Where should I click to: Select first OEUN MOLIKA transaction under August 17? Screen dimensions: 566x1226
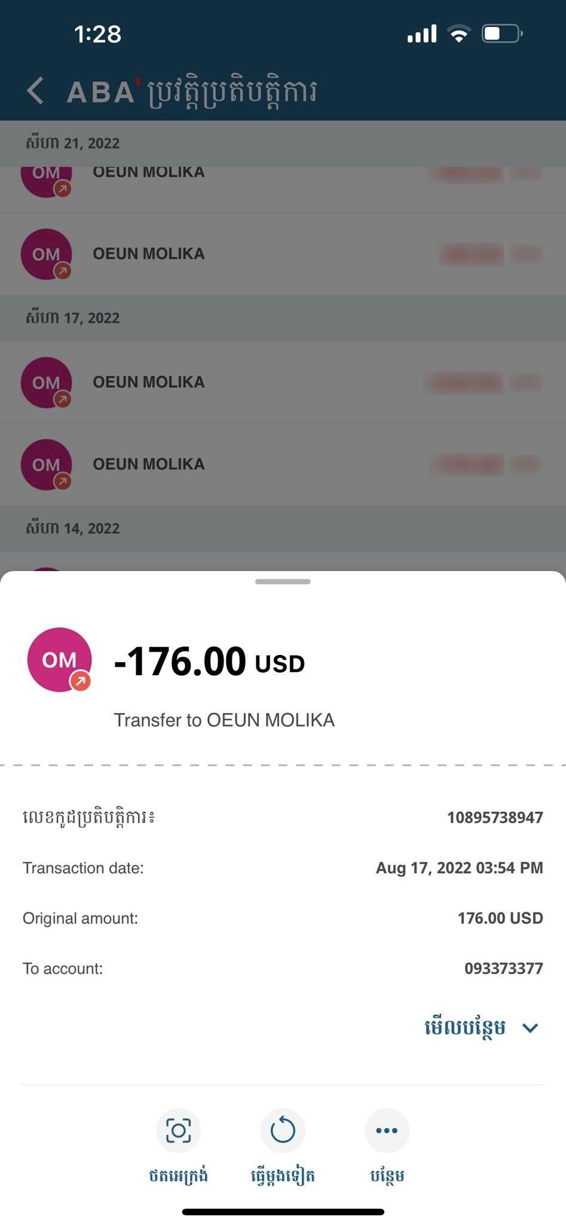[x=283, y=383]
